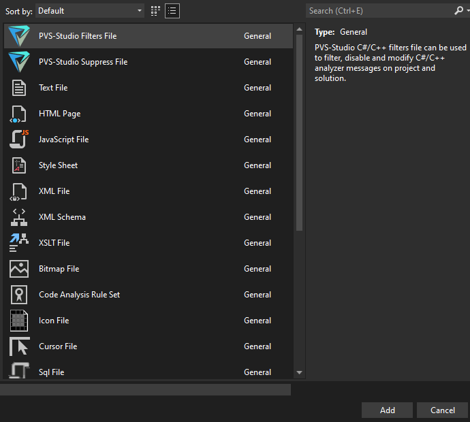
Task: Focus the Search (Ctrl+E) field
Action: click(378, 11)
